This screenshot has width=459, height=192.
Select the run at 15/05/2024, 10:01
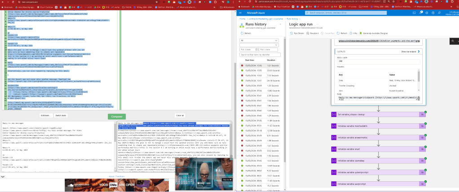click(260, 80)
